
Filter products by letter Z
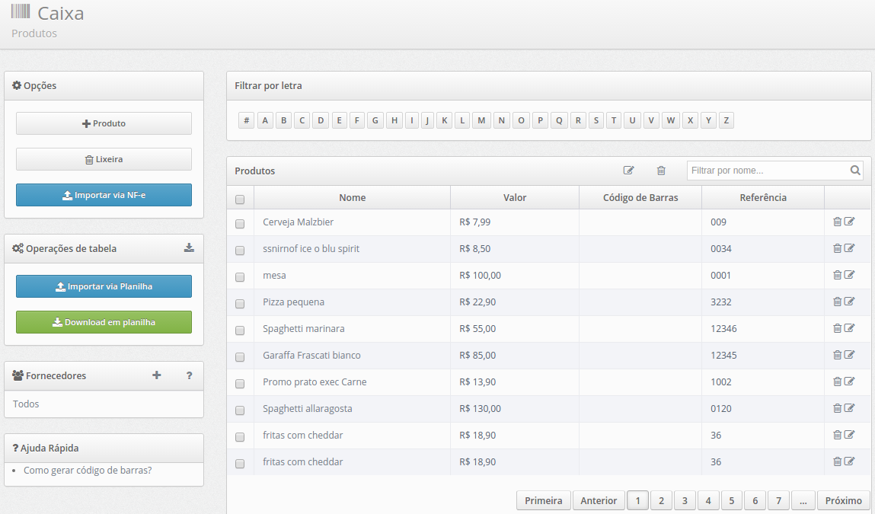click(x=726, y=120)
